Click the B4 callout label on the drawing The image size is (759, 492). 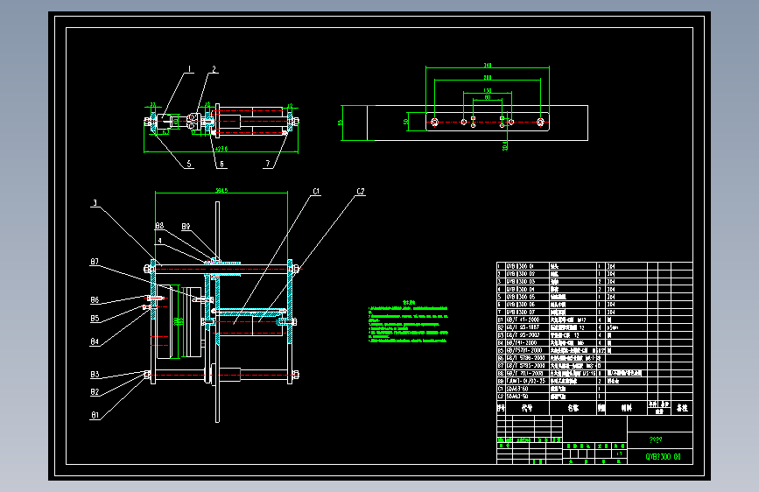tap(95, 342)
